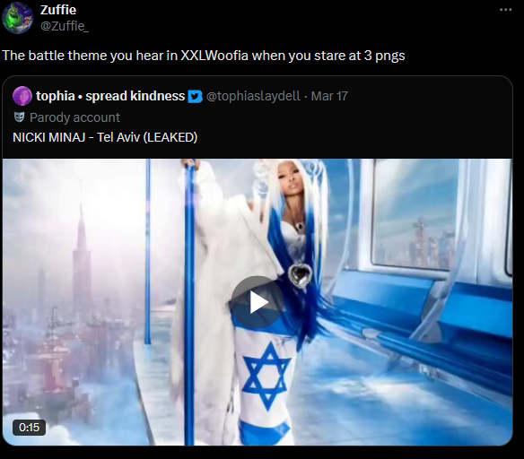This screenshot has width=524, height=459.
Task: Play the quoted video
Action: click(258, 302)
